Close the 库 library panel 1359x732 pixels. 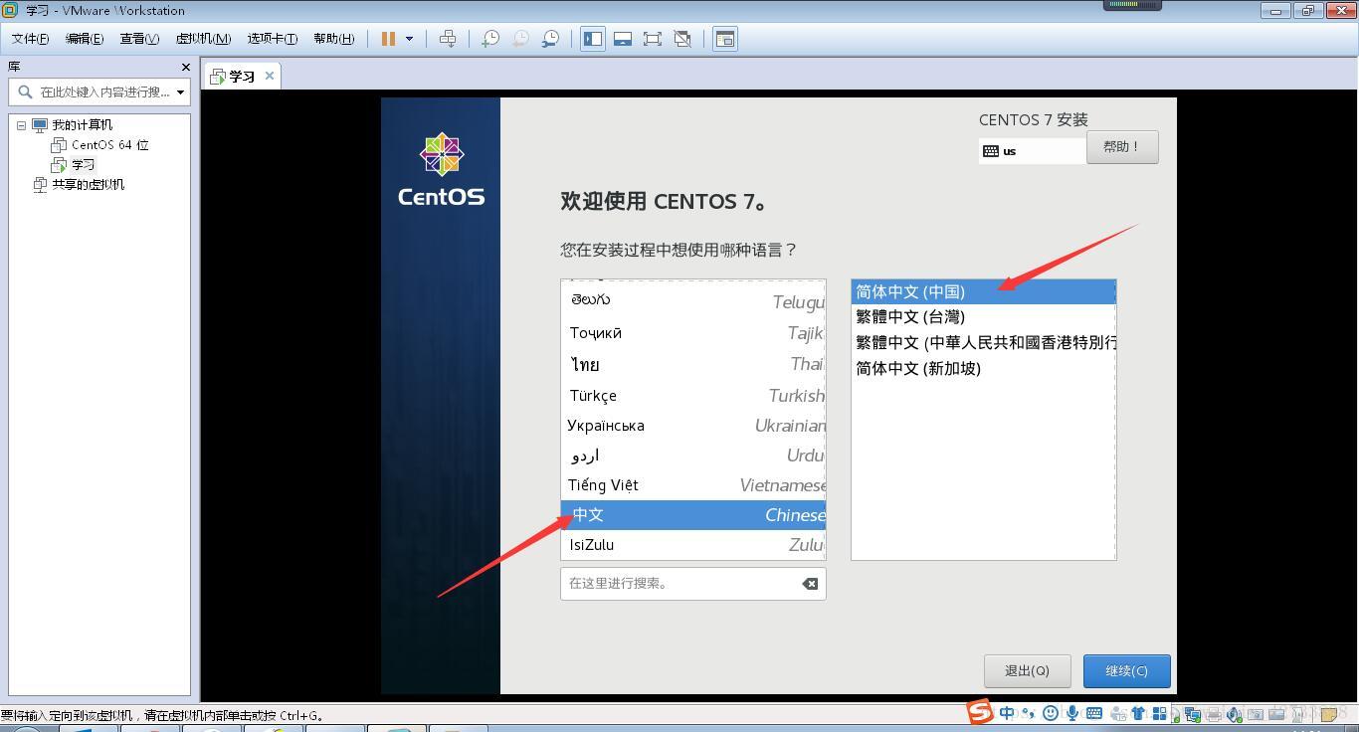[185, 67]
